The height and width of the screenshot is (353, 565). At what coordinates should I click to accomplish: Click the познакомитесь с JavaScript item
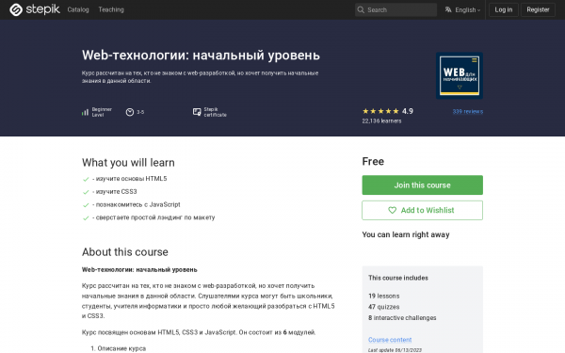pyautogui.click(x=137, y=204)
